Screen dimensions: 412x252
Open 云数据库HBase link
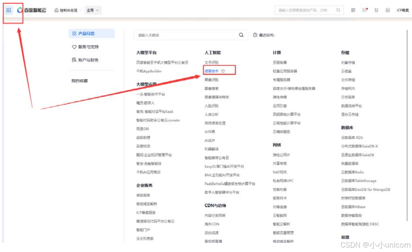pos(353,207)
